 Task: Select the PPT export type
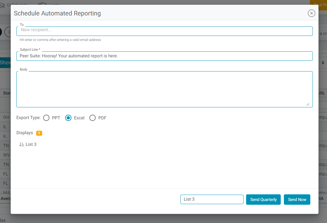pyautogui.click(x=46, y=118)
